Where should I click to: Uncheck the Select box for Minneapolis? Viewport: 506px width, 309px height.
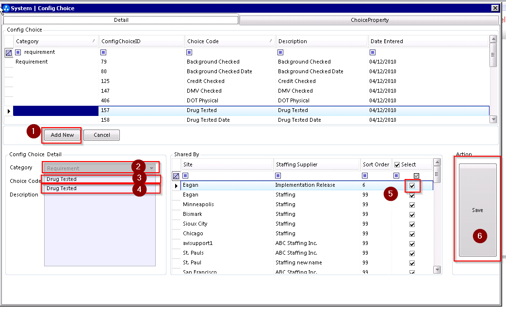click(412, 205)
